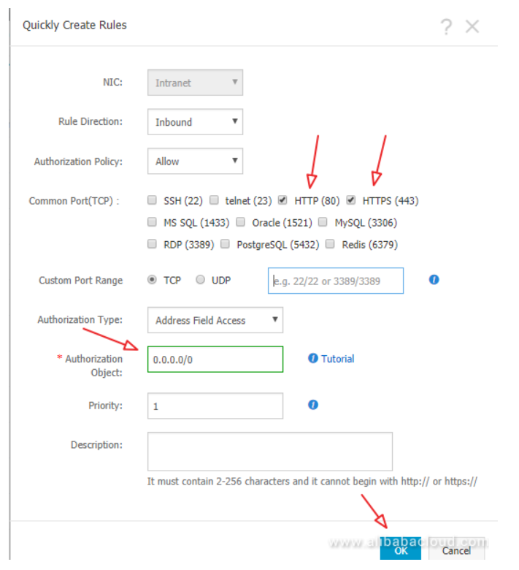Select the TCP radio button
The height and width of the screenshot is (570, 519).
(152, 279)
